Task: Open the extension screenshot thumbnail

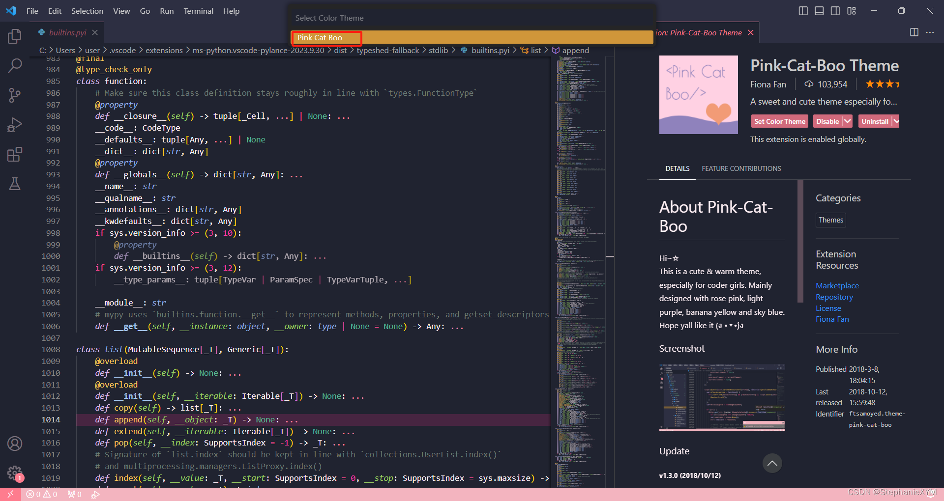Action: pos(722,397)
